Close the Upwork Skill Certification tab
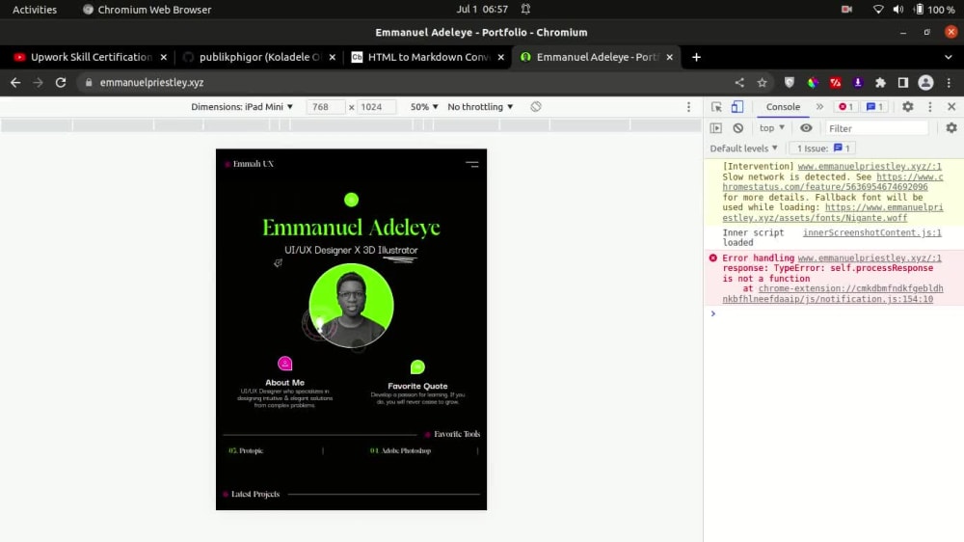The image size is (964, 542). pos(164,57)
